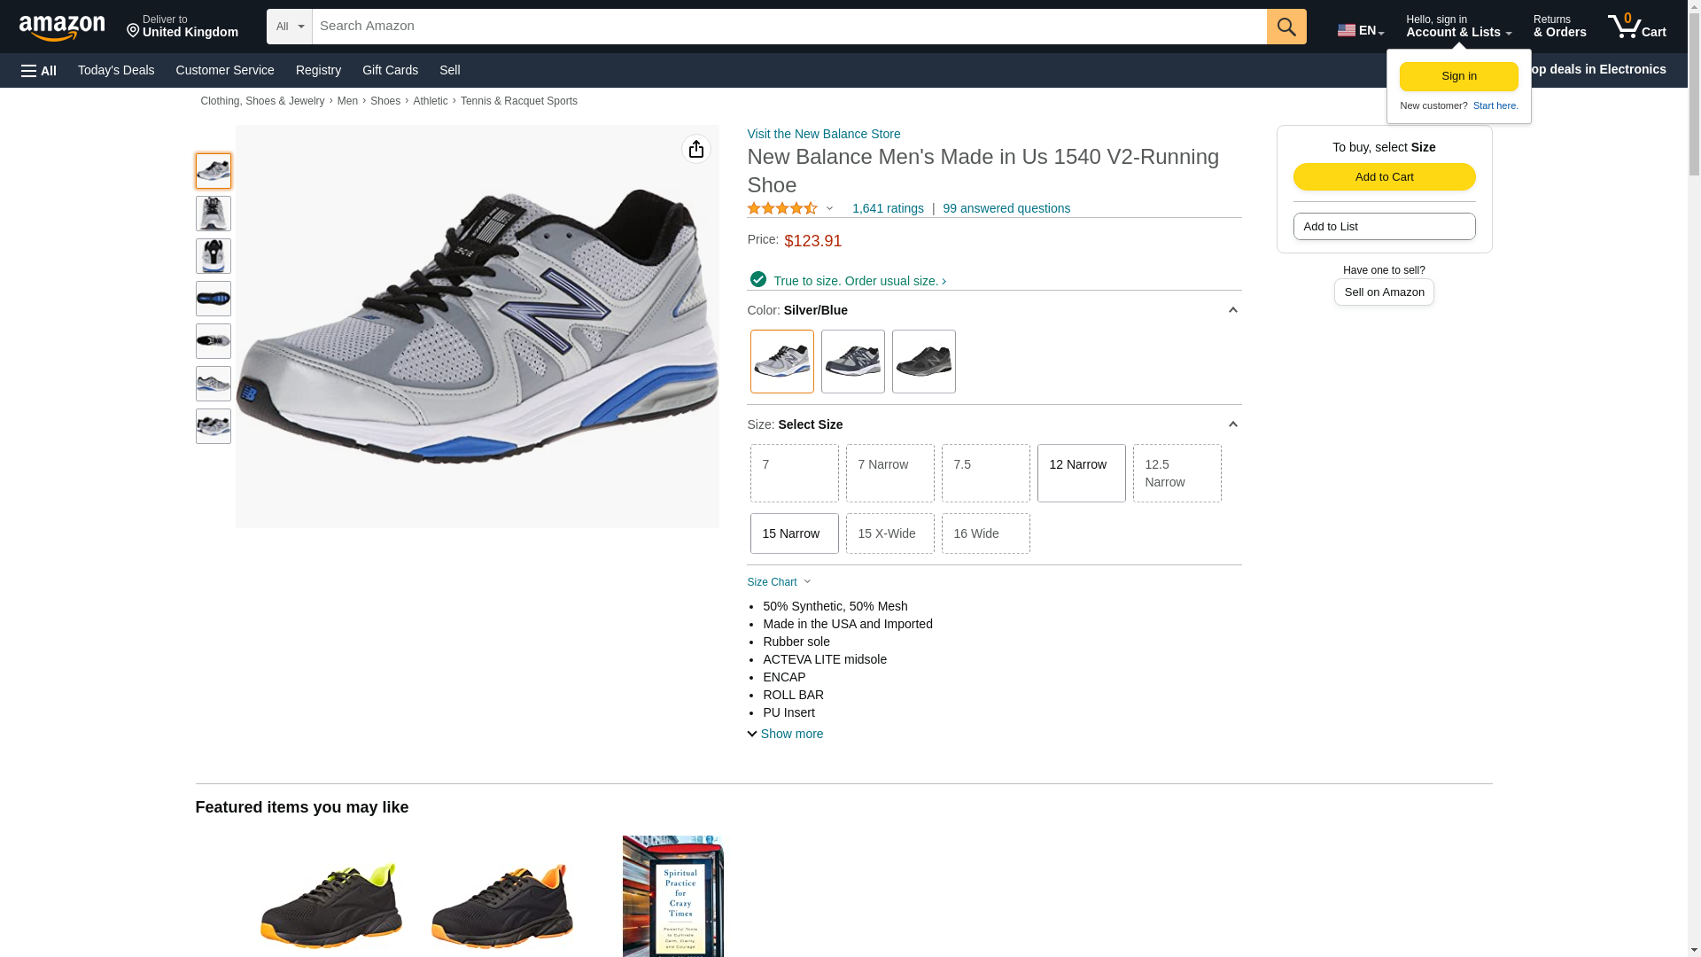Click the share icon on product image
This screenshot has height=957, width=1701.
tap(696, 149)
